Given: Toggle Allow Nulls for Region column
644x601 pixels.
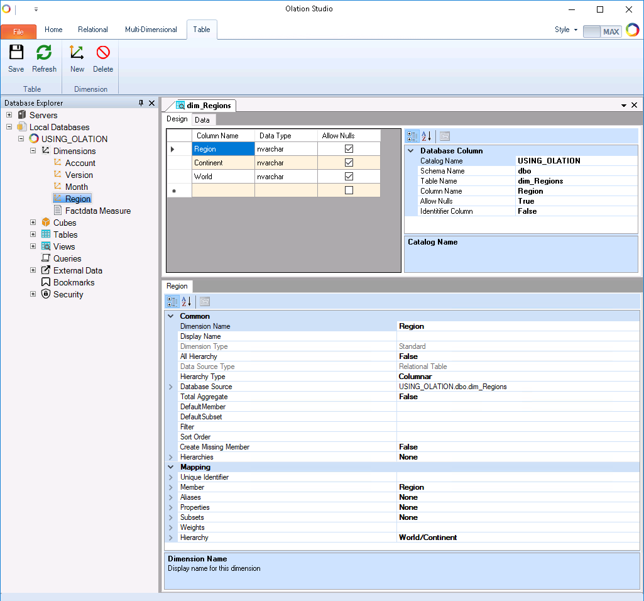Looking at the screenshot, I should point(349,149).
